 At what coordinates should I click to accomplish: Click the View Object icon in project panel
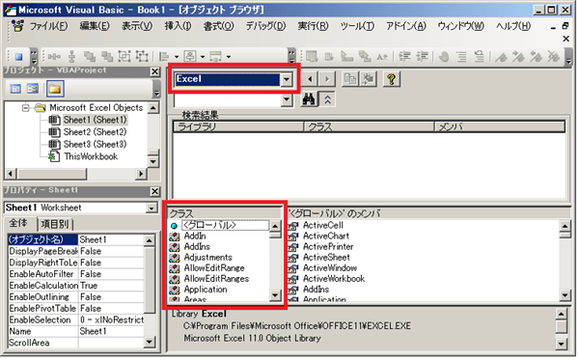coord(33,89)
